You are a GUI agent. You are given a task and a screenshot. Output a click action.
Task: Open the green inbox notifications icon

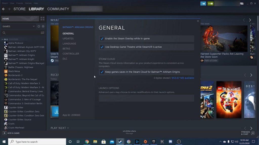pos(210,4)
